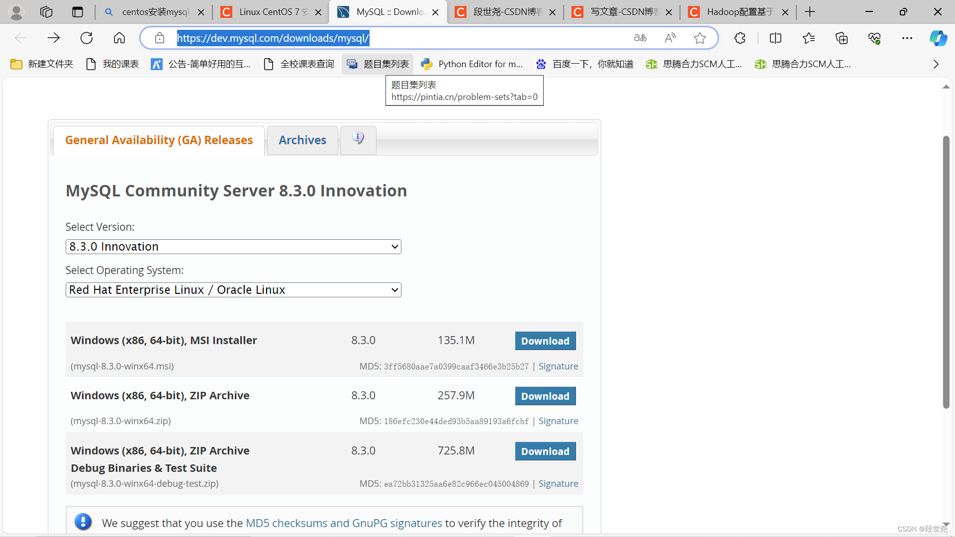The width and height of the screenshot is (955, 537).
Task: Open the browser profile avatar
Action: tap(16, 12)
